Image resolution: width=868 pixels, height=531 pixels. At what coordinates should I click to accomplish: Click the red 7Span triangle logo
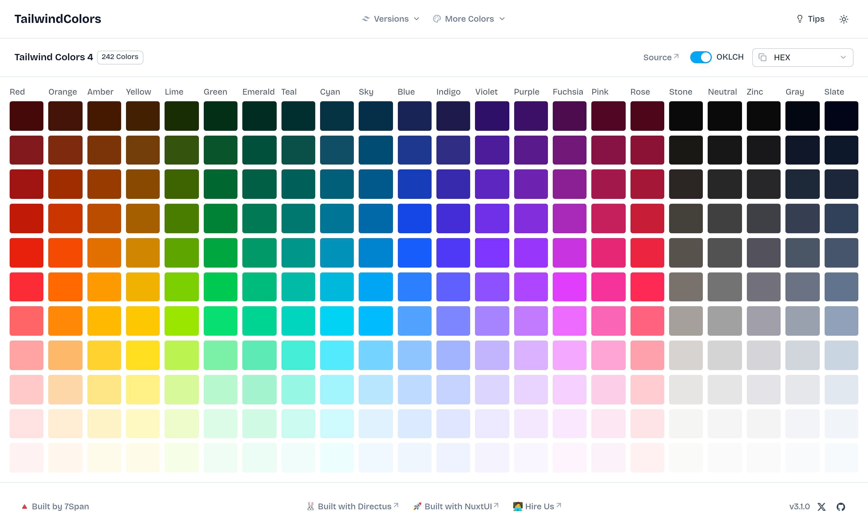click(24, 507)
